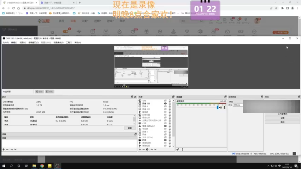Float the audio mixer (混音器) dock panel
Viewport: 301px width, 169px height.
[225, 97]
